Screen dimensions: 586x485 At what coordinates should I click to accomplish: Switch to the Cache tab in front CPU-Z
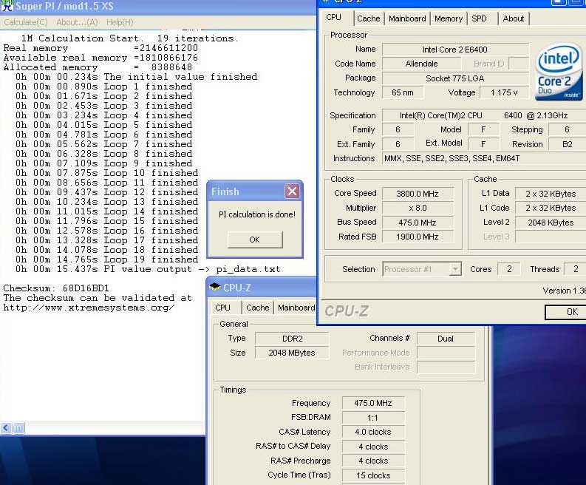coord(369,18)
